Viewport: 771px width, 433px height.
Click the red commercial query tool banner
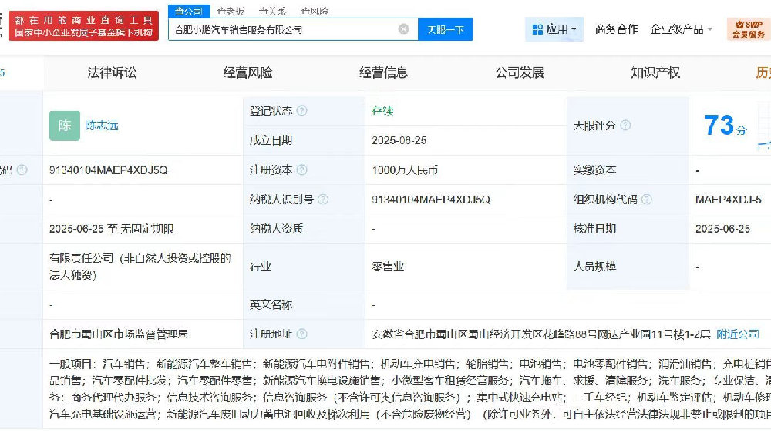[x=84, y=26]
